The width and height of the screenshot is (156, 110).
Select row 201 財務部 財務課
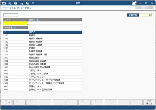click(x=42, y=51)
